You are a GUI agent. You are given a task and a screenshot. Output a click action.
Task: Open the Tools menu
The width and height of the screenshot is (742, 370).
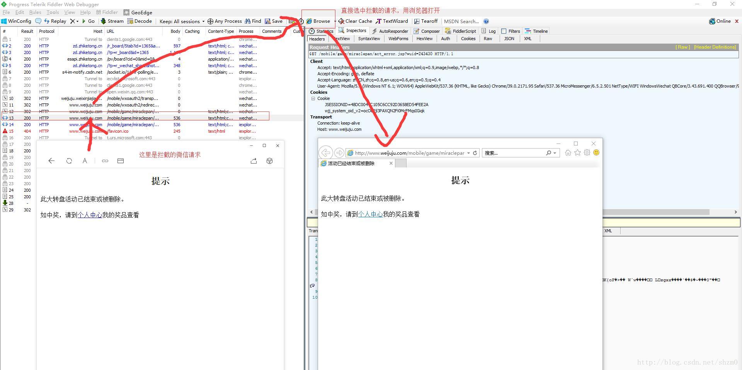pos(53,12)
